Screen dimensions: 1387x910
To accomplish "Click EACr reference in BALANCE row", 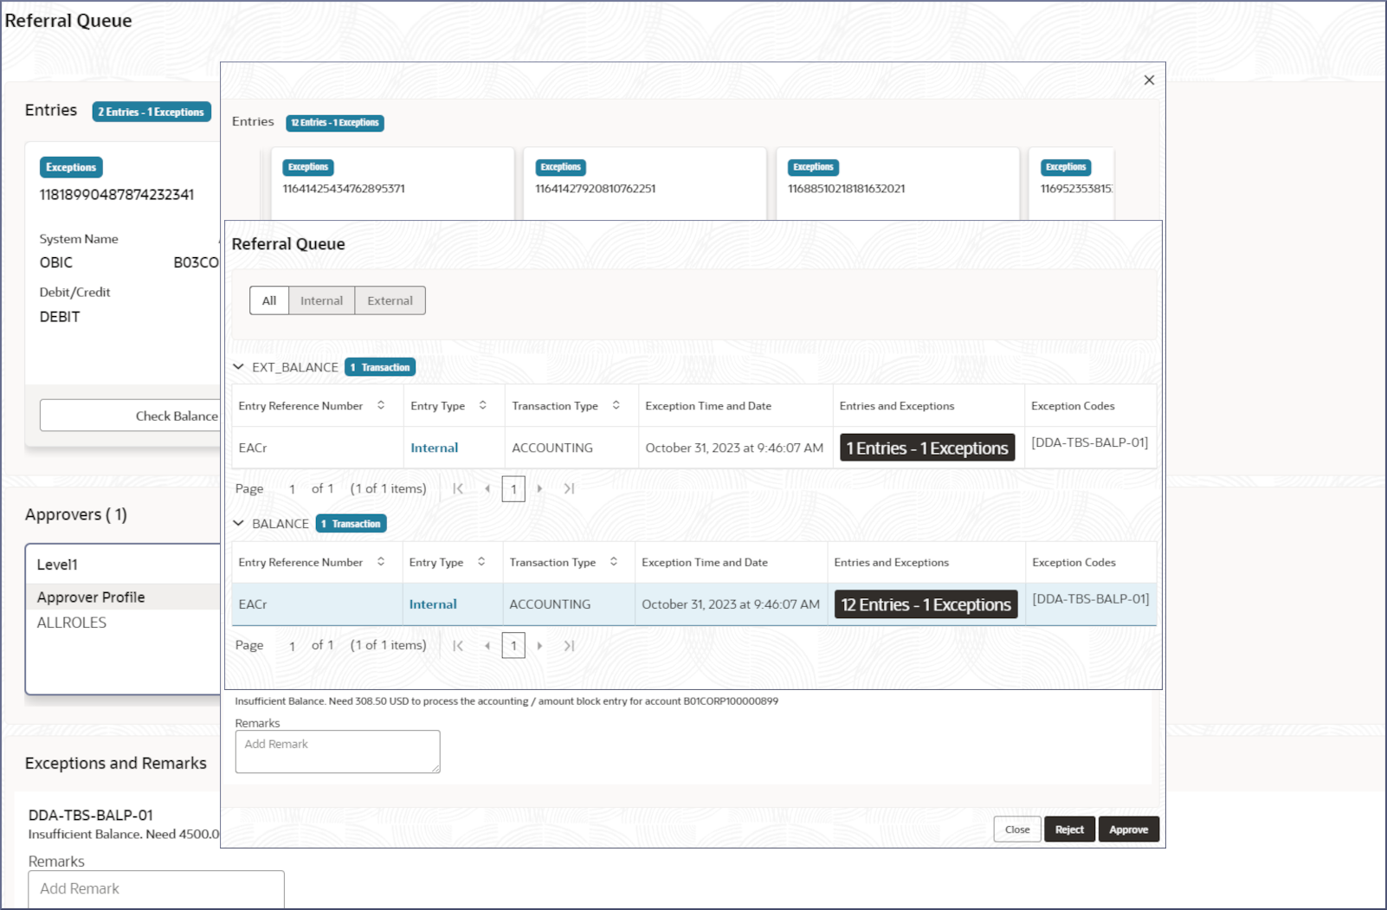I will 253,604.
